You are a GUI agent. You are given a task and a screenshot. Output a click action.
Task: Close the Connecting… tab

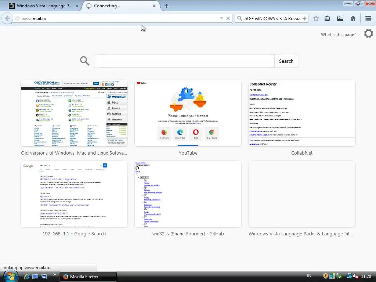click(154, 6)
